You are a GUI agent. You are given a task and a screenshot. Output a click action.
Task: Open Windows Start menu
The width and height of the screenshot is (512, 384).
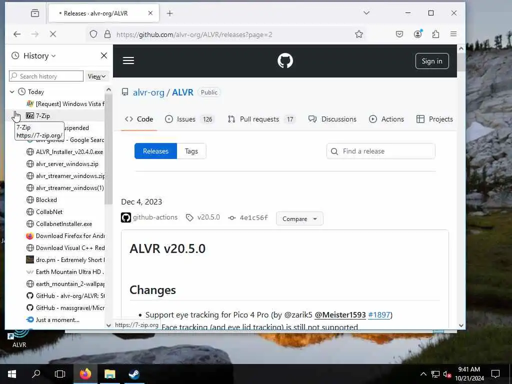12,374
